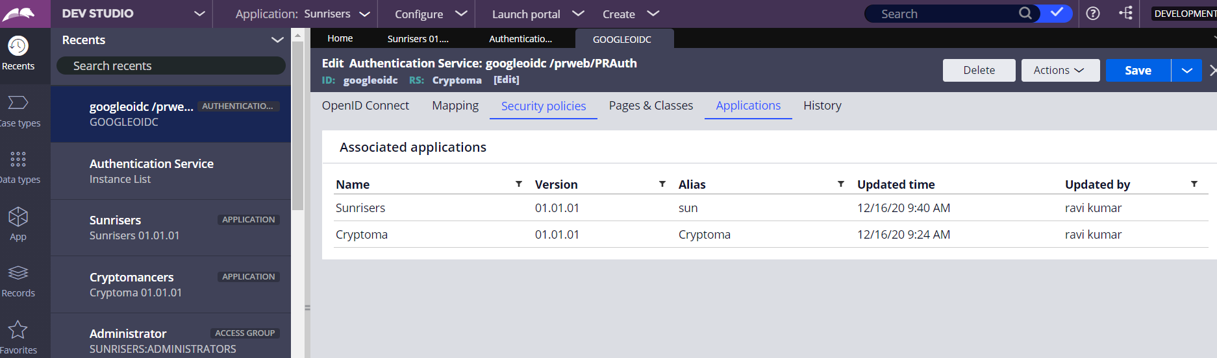Switch to the Security policies tab
Screen dimensions: 1217x358
tap(543, 106)
